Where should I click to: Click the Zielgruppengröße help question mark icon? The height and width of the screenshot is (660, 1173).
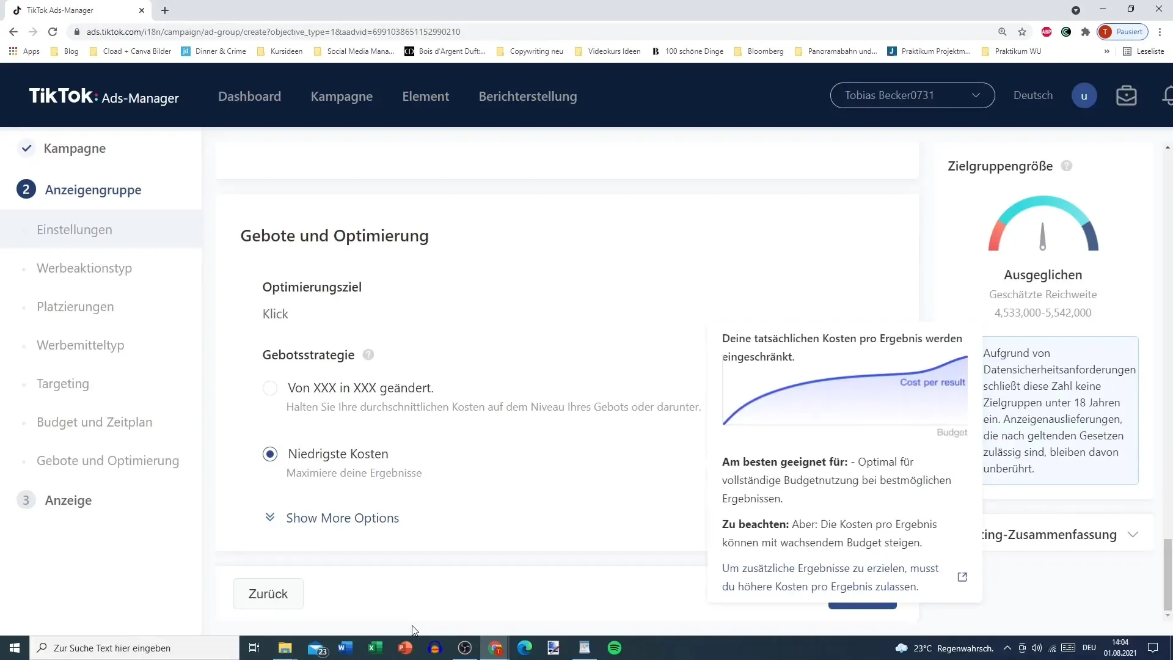(x=1067, y=166)
